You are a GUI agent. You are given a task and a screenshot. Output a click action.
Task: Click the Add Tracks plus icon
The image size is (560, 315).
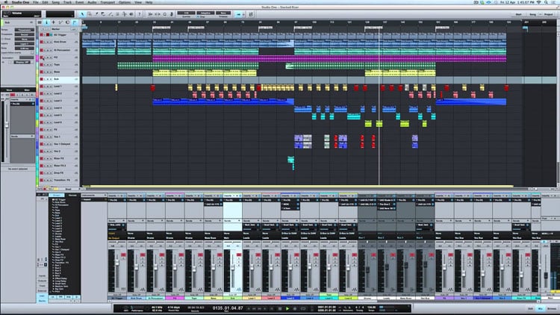[54, 22]
